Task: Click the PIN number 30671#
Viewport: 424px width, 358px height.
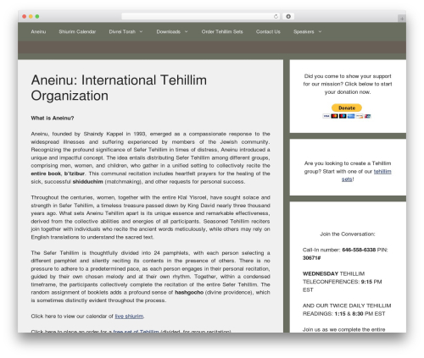Action: [x=311, y=258]
